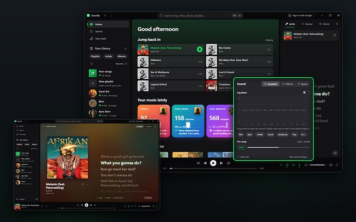
Task: Seek on the main window progress bar
Action: (214, 168)
